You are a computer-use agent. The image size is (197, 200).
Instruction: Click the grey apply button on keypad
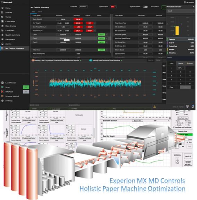(x=185, y=87)
